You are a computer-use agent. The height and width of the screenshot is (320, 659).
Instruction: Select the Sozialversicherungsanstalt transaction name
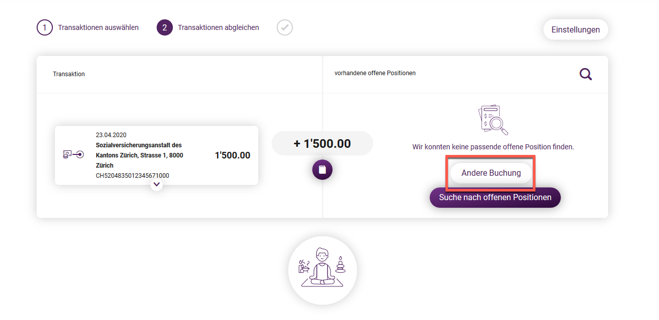[139, 155]
